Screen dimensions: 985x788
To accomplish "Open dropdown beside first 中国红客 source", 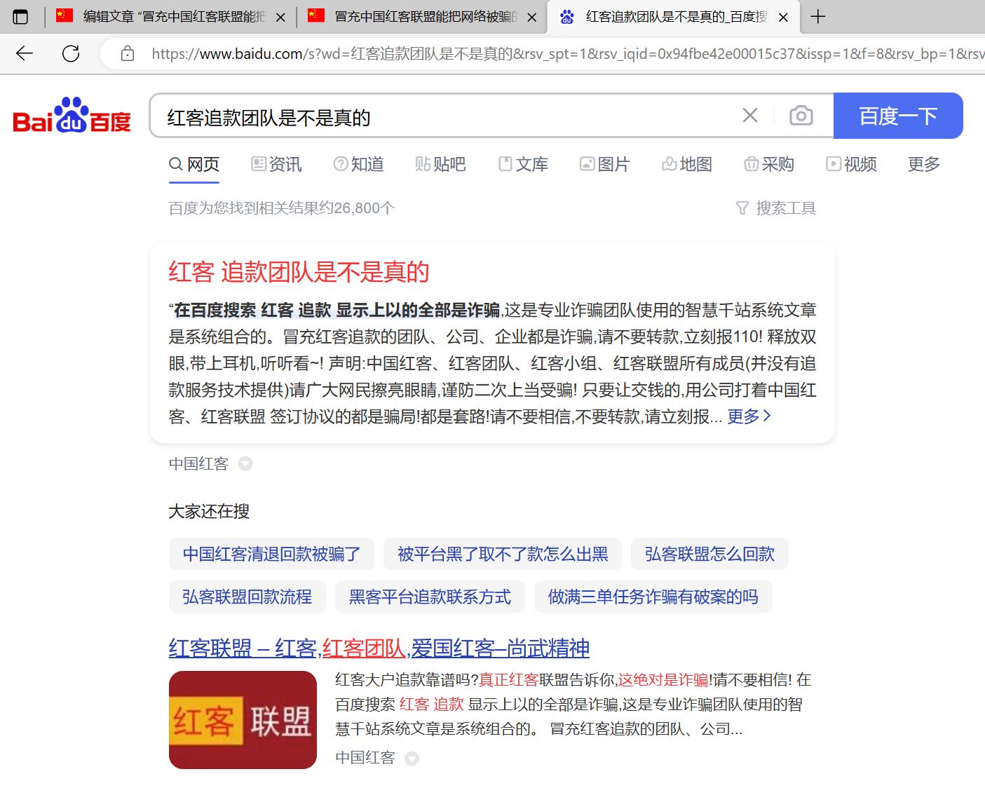I will [245, 463].
